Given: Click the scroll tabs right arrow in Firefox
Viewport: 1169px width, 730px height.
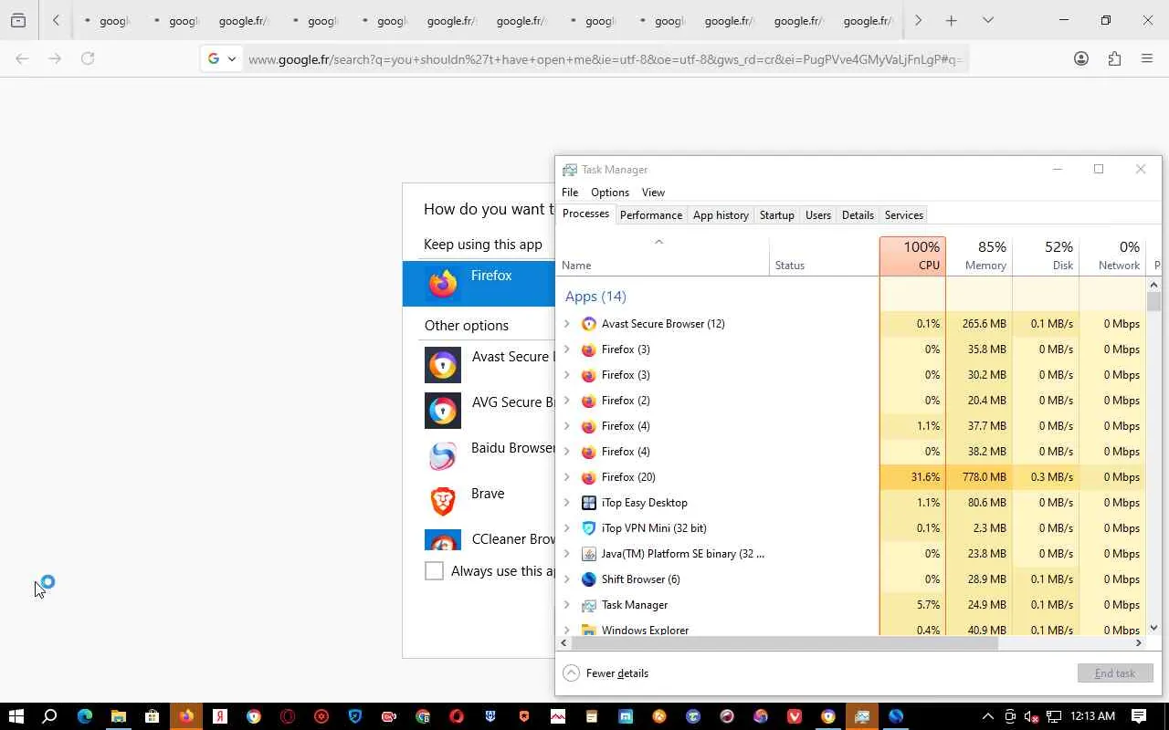Looking at the screenshot, I should [918, 20].
